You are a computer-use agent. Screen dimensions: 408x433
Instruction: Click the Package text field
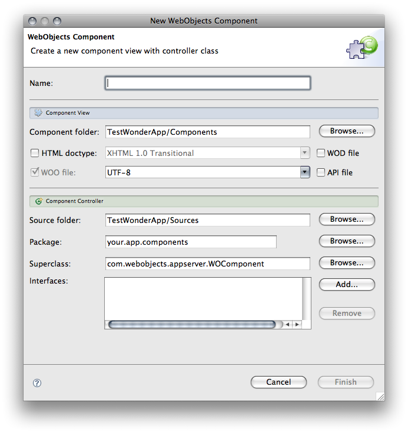[x=191, y=242]
